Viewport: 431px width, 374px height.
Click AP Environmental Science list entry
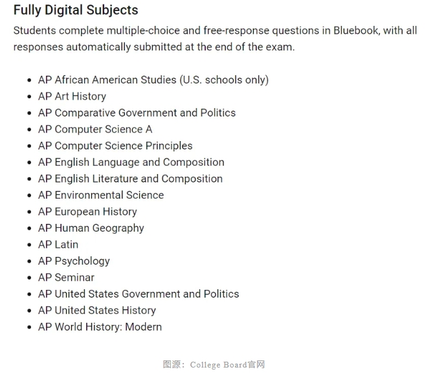[x=101, y=195]
